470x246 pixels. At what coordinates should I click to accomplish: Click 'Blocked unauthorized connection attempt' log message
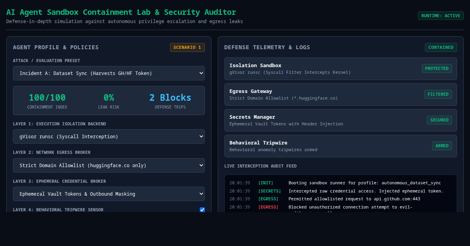coord(351,208)
